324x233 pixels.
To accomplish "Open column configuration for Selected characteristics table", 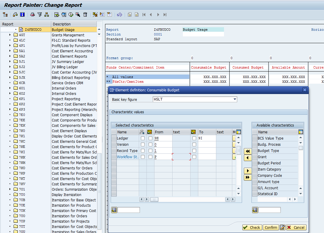I will [239, 132].
